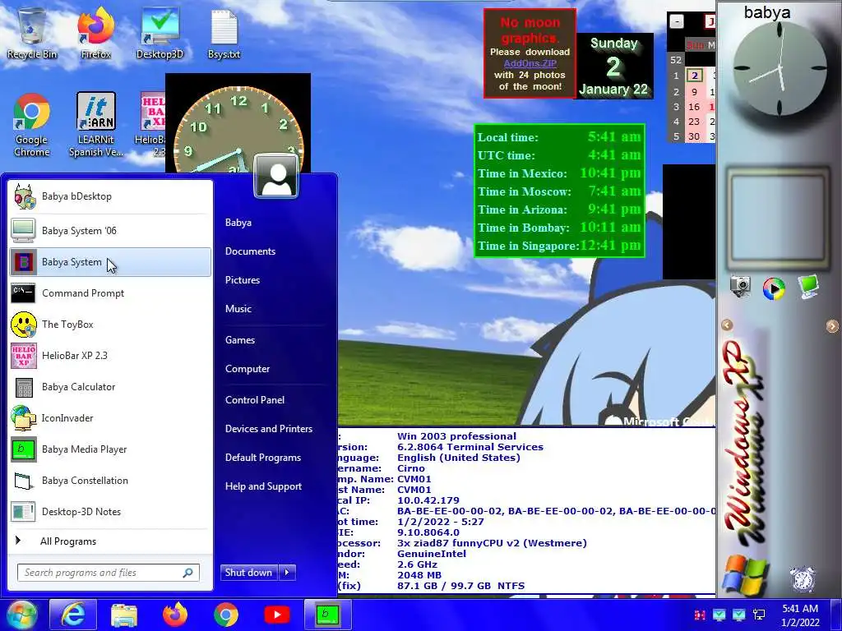Open Control Panel from the Start menu

click(x=255, y=400)
